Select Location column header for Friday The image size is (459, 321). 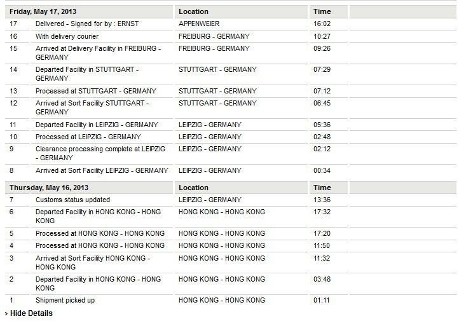(193, 11)
